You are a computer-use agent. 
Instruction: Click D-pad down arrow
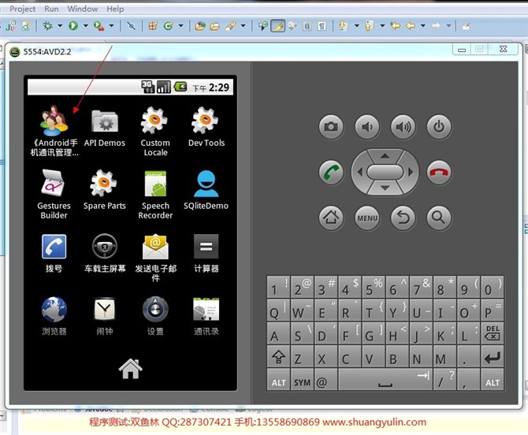[385, 188]
